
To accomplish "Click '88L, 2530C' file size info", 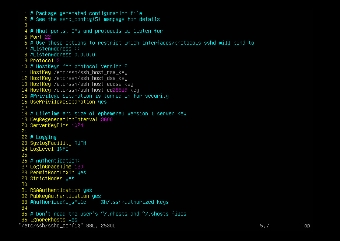I will tap(101, 226).
